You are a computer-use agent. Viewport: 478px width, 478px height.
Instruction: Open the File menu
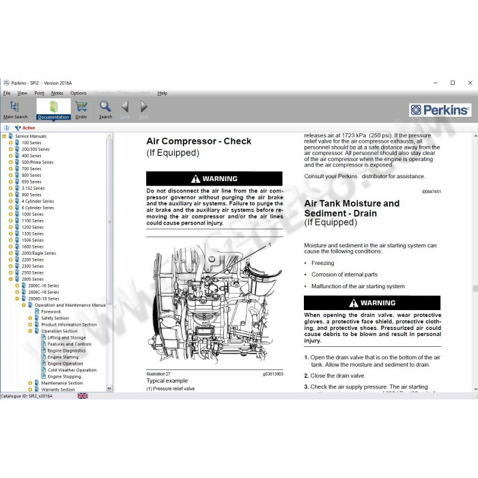(7, 93)
